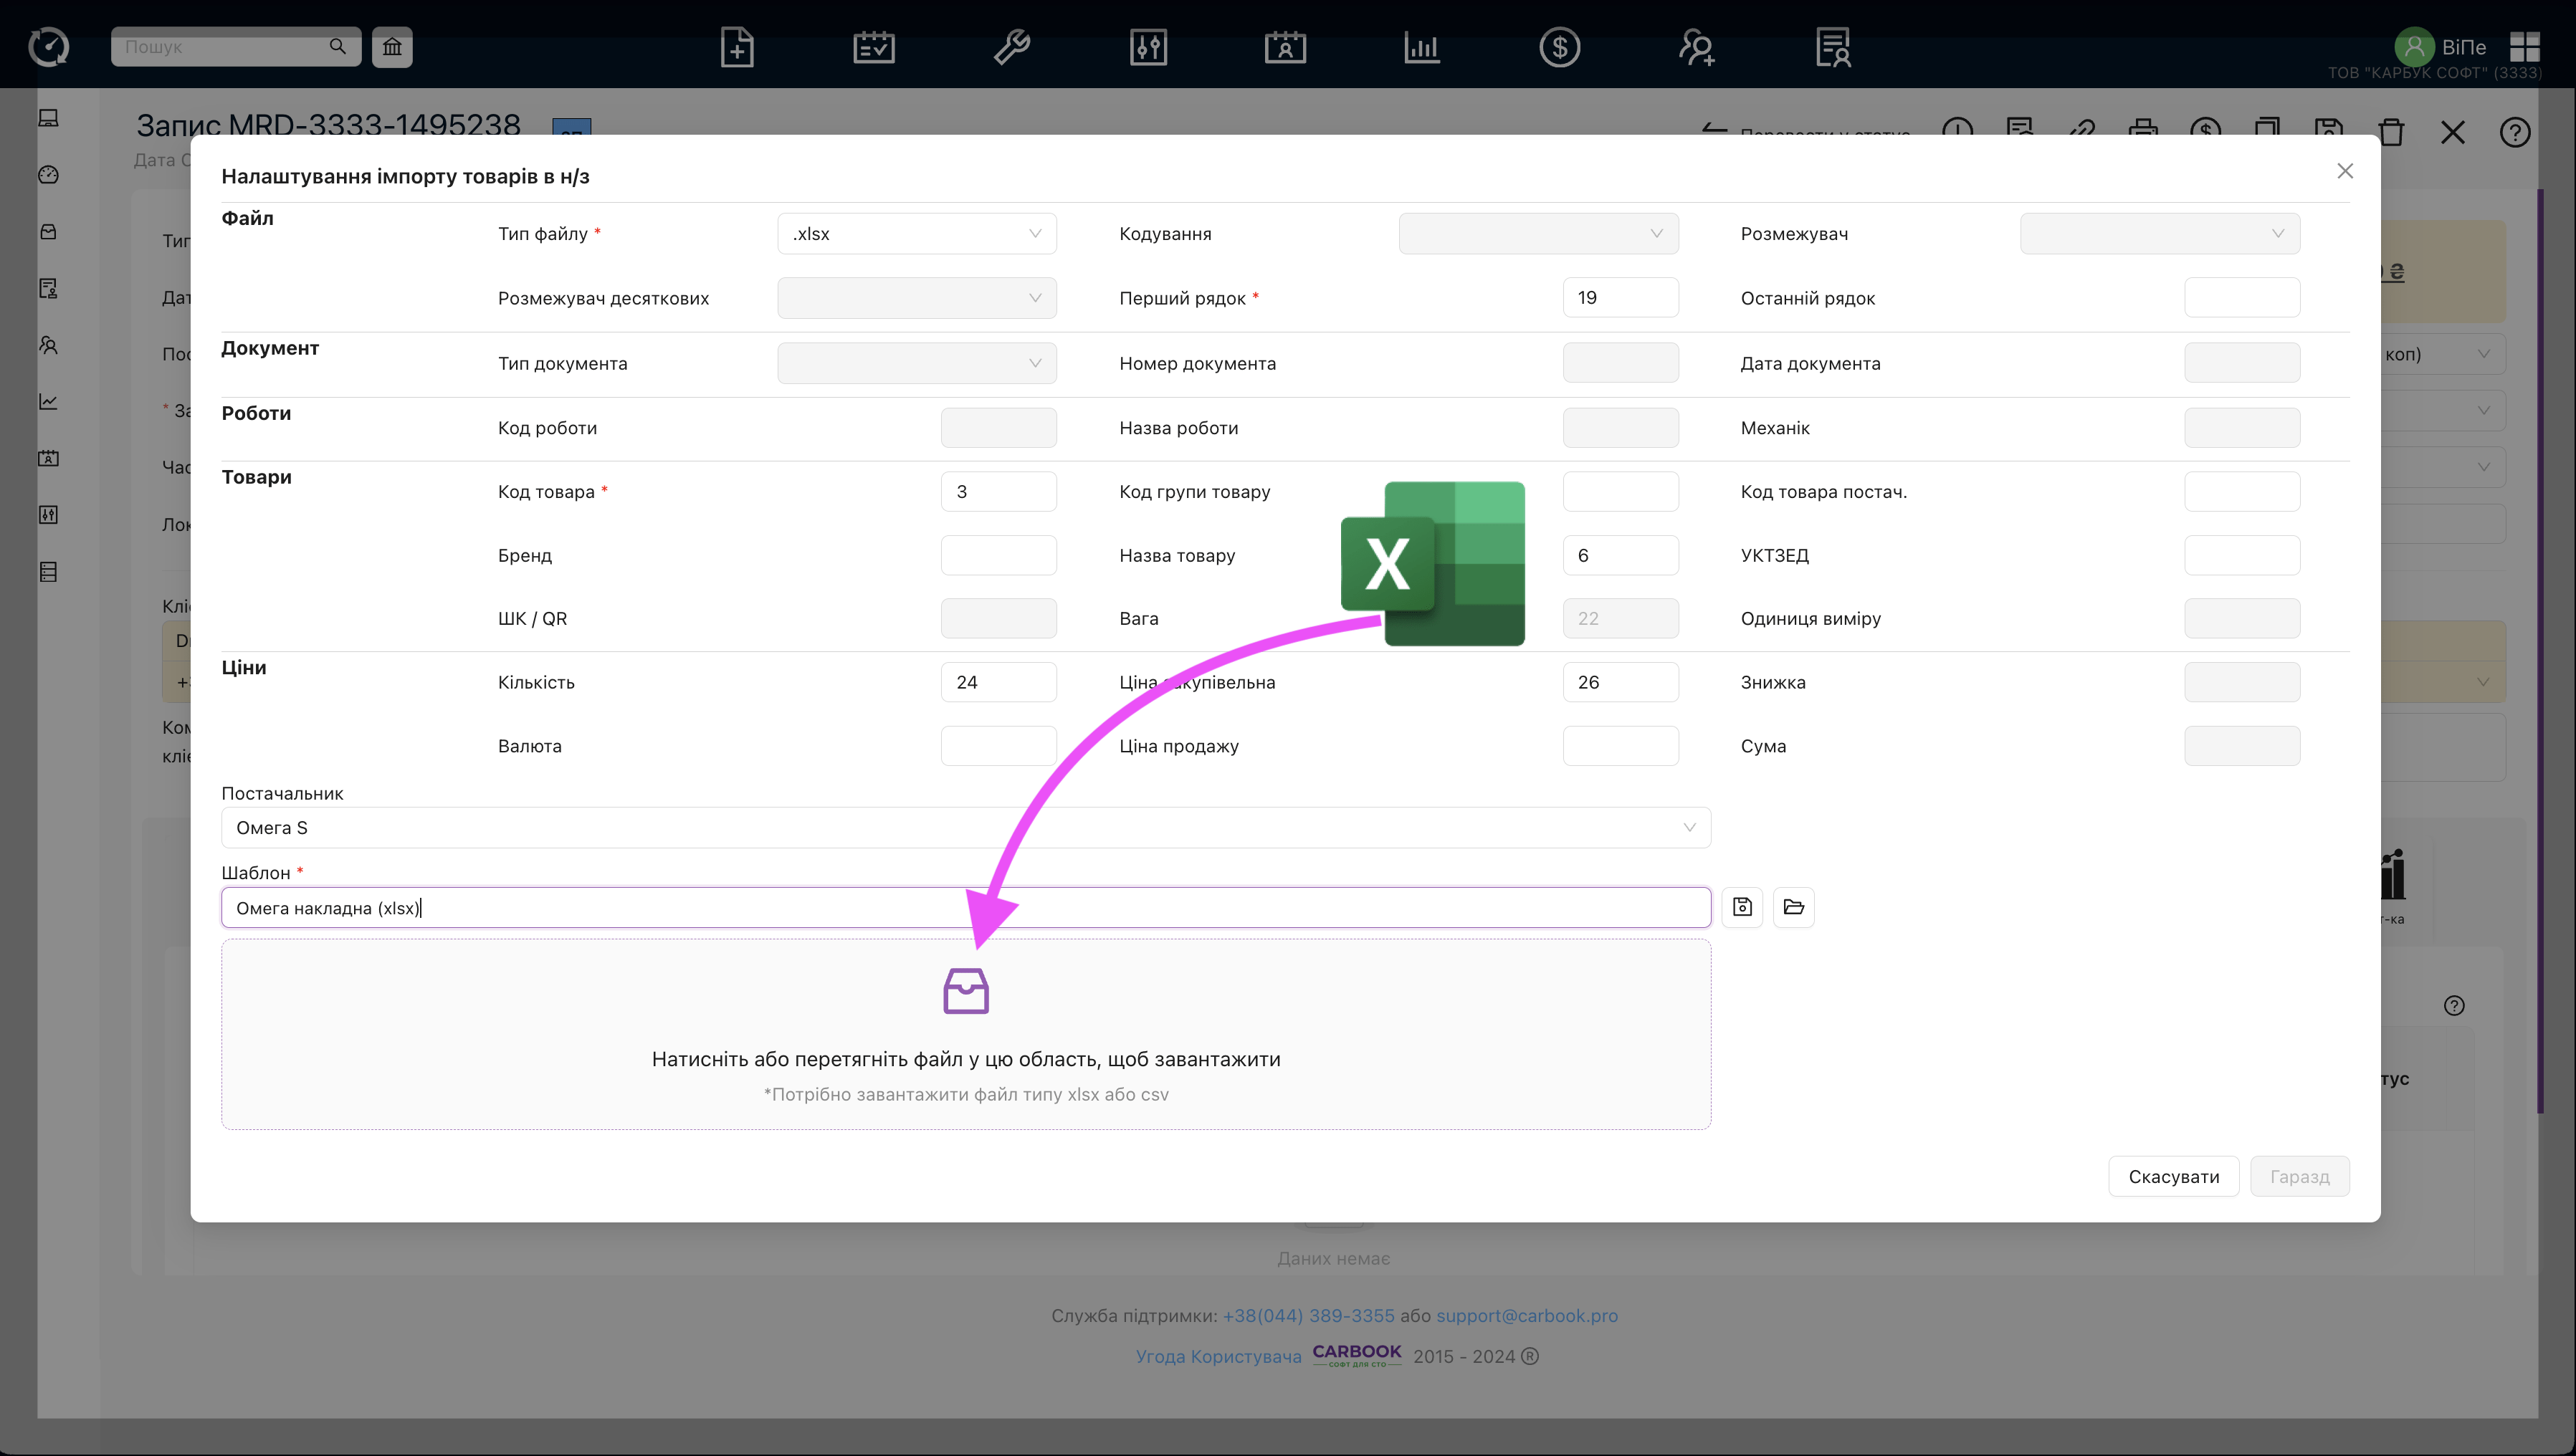This screenshot has height=1456, width=2576.
Task: Close the import settings dialog with X
Action: point(2345,171)
